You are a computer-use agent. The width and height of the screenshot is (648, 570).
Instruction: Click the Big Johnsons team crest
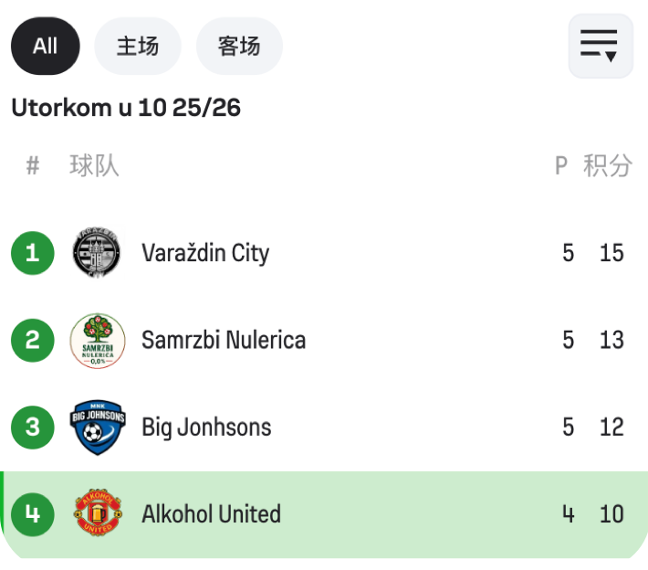[x=97, y=427]
